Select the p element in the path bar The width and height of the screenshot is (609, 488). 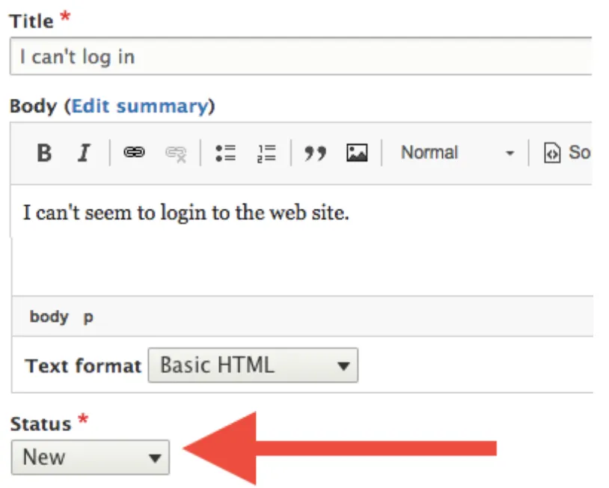point(88,317)
